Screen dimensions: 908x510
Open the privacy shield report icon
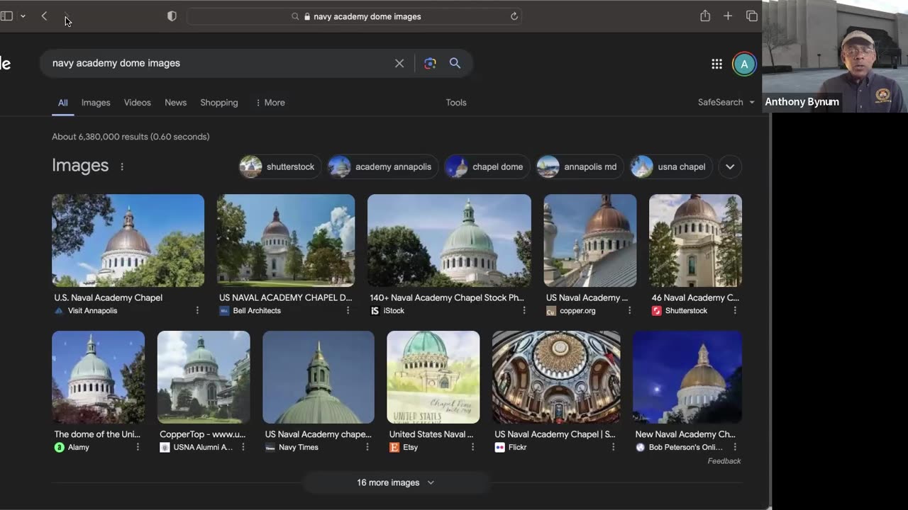(172, 16)
